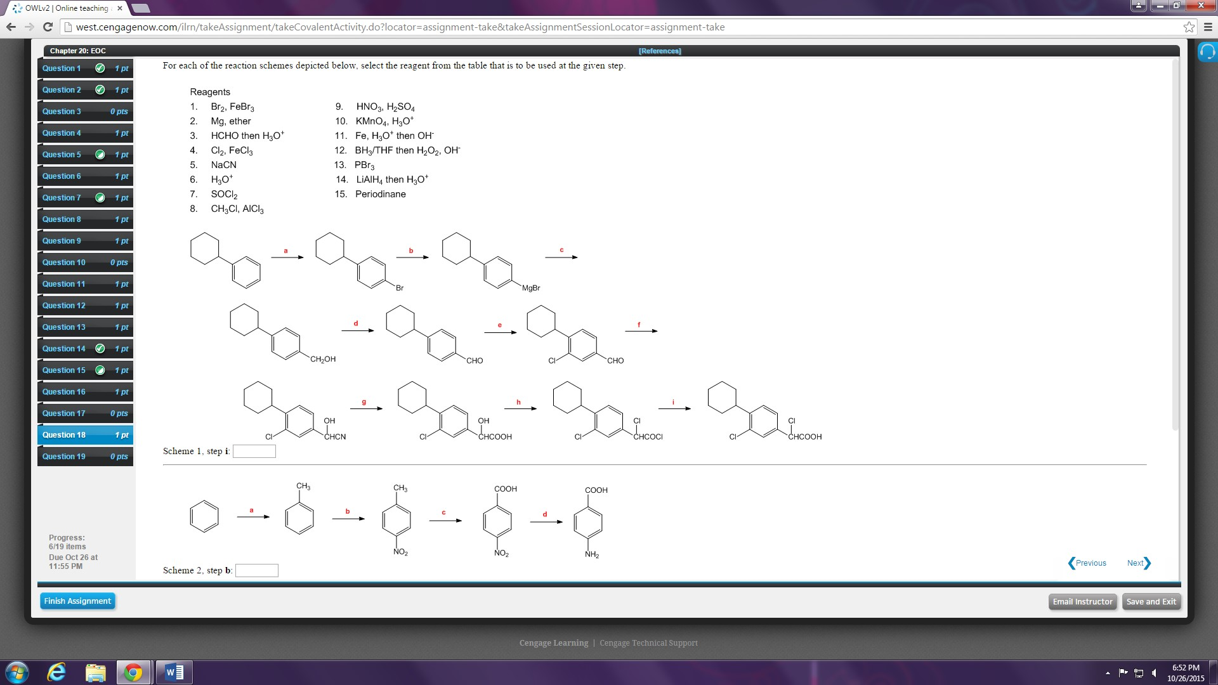This screenshot has height=685, width=1218.
Task: Launch Internet Explorer from the taskbar
Action: pyautogui.click(x=56, y=672)
